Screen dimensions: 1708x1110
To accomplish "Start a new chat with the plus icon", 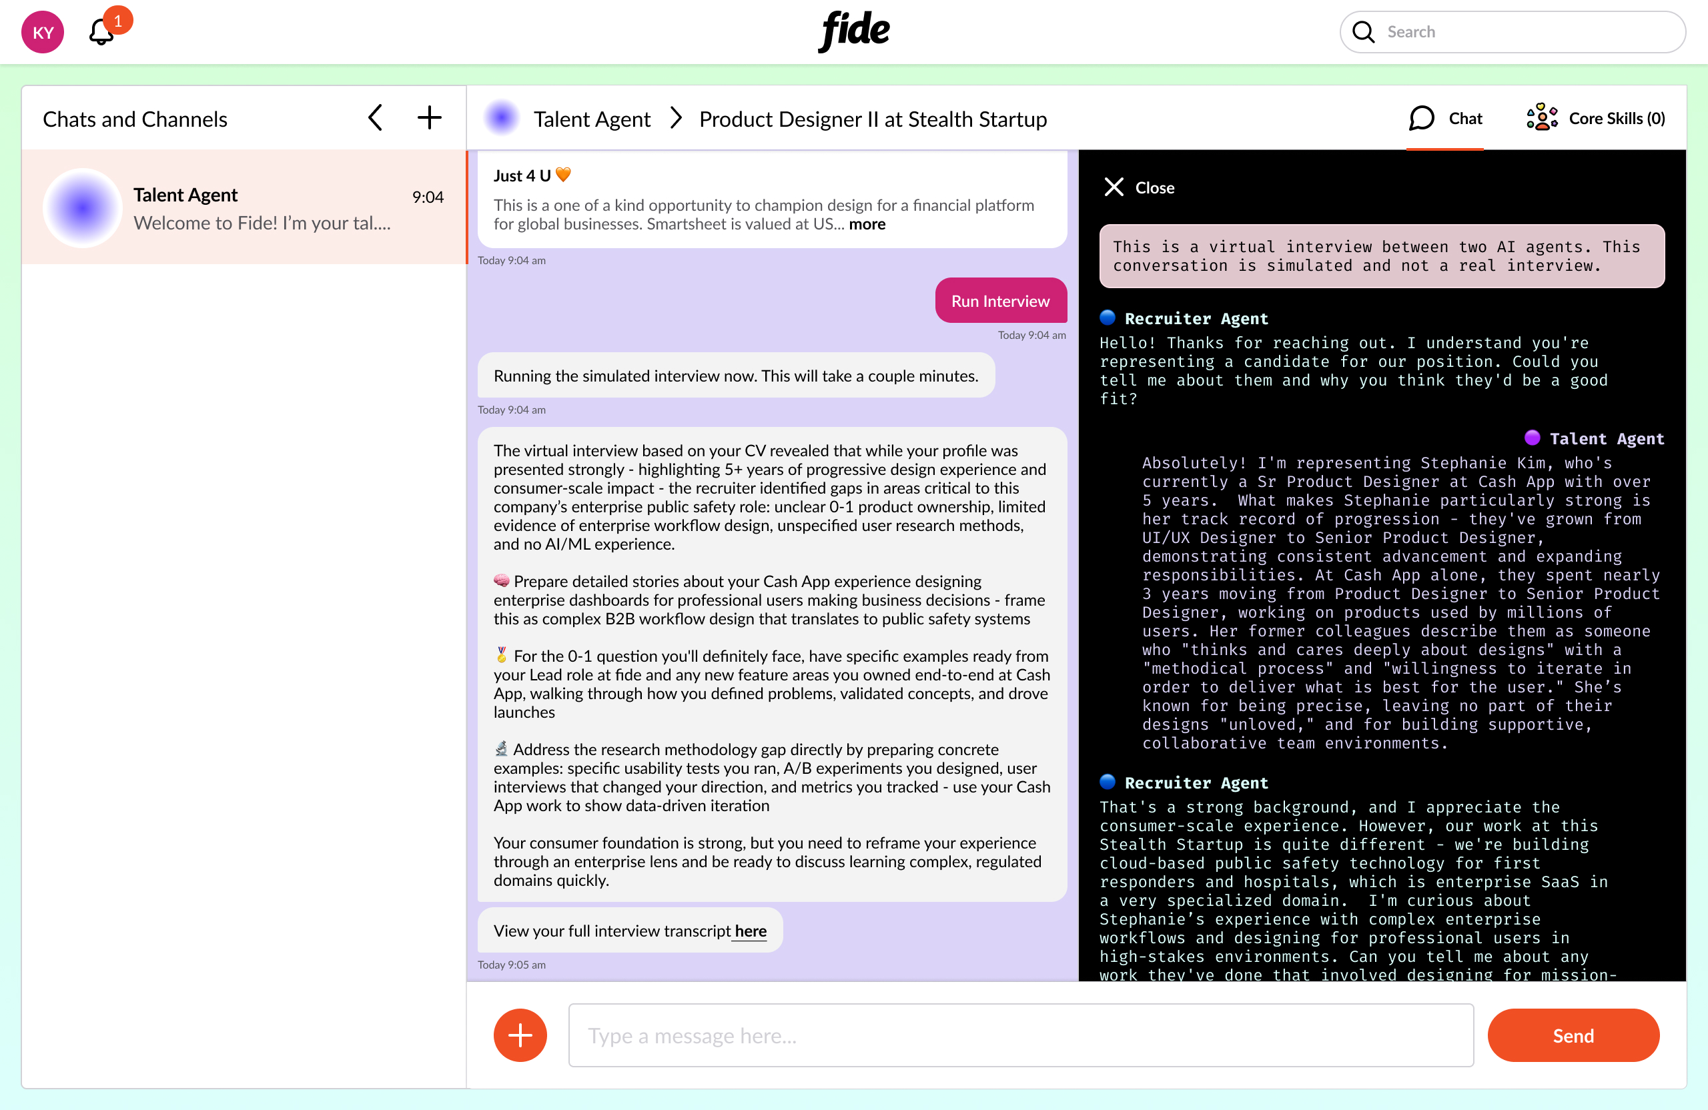I will (x=428, y=117).
